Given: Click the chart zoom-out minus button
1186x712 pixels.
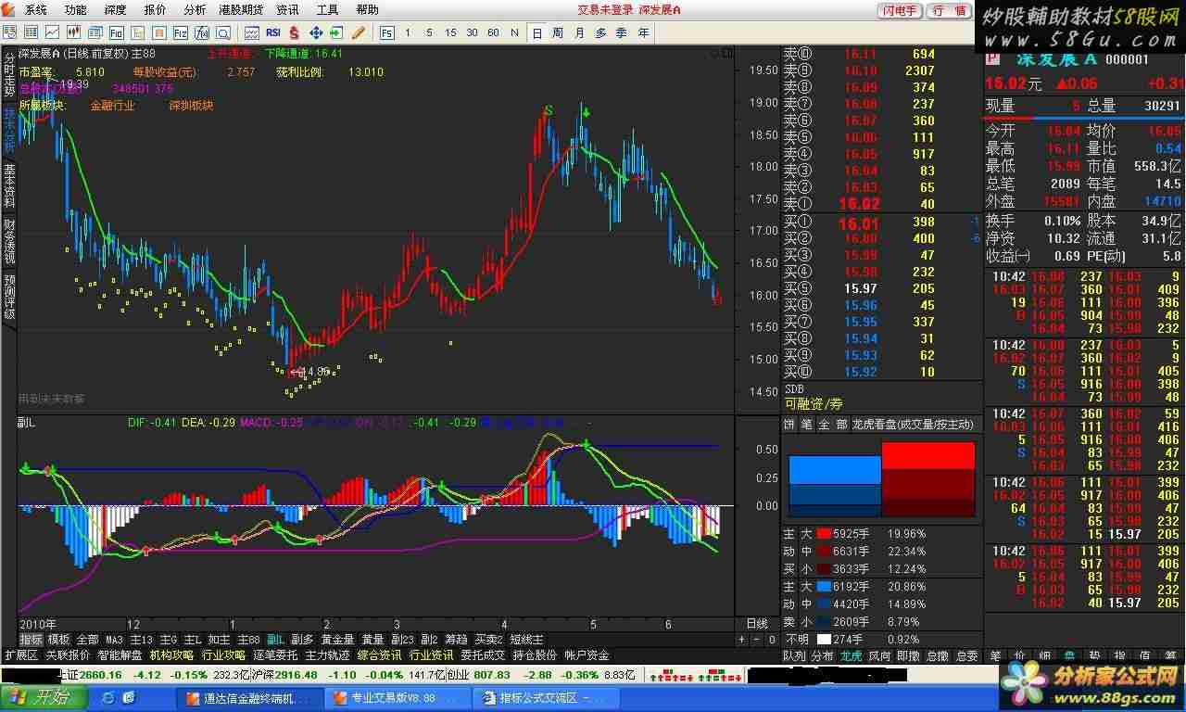Looking at the screenshot, I should pos(756,640).
